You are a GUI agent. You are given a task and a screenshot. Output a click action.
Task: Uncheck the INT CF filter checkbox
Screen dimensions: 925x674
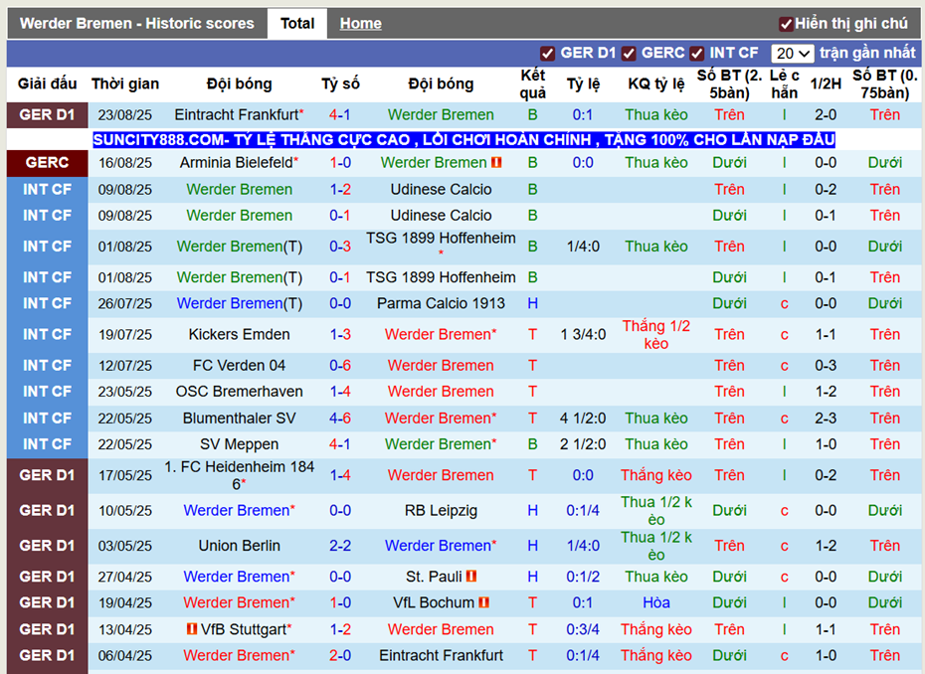click(x=696, y=54)
